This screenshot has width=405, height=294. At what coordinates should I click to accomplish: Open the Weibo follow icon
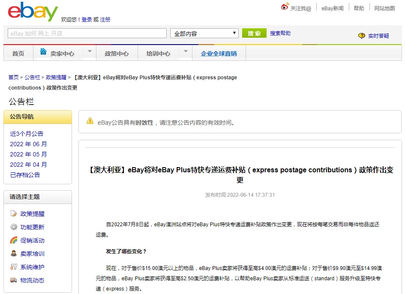click(x=285, y=7)
